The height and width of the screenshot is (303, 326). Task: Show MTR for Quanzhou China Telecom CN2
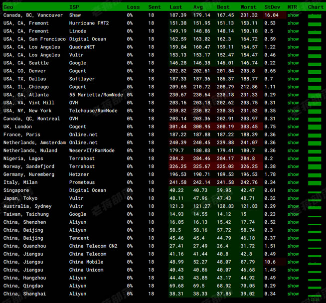coord(293,246)
